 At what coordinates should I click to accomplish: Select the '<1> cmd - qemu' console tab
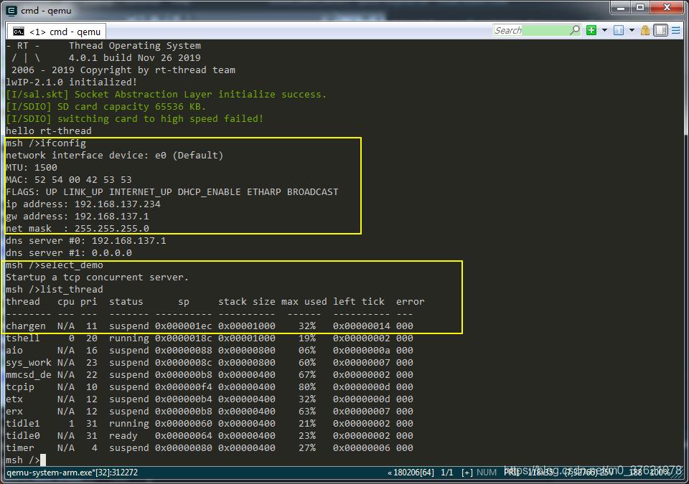point(57,32)
